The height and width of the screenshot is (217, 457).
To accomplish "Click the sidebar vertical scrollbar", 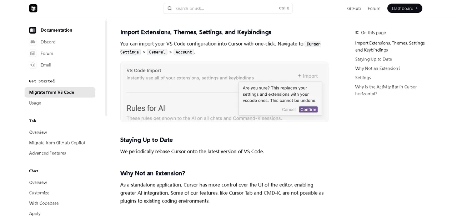I will click(x=106, y=68).
